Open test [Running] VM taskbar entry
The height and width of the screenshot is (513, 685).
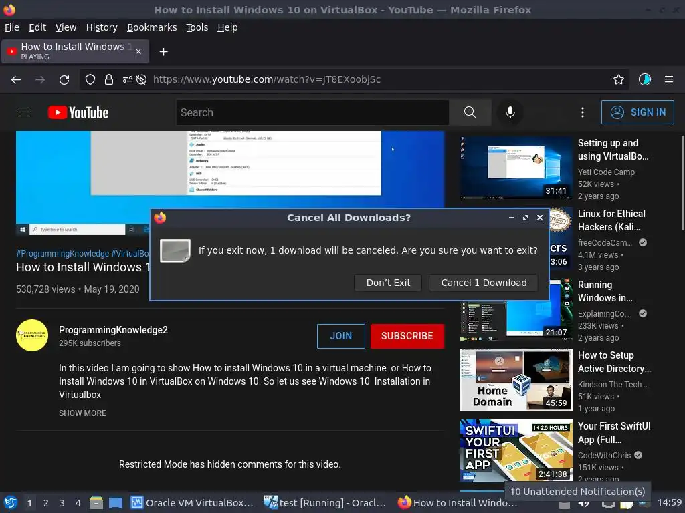tap(325, 503)
